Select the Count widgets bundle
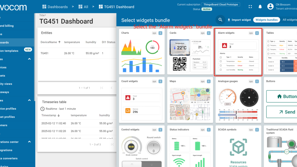This screenshot has height=167, width=297. (x=142, y=100)
